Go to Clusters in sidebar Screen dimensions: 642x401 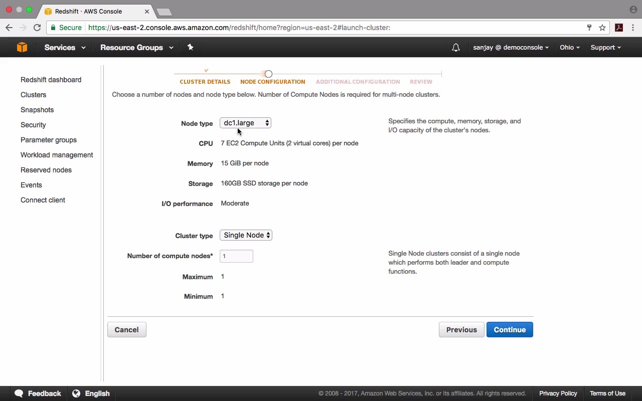coord(33,95)
